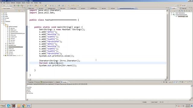Click the editor scrollbar down arrow

pyautogui.click(x=167, y=78)
